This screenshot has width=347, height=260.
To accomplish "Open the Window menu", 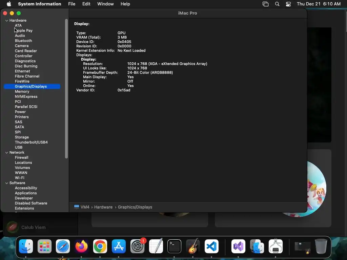I will tap(105, 4).
